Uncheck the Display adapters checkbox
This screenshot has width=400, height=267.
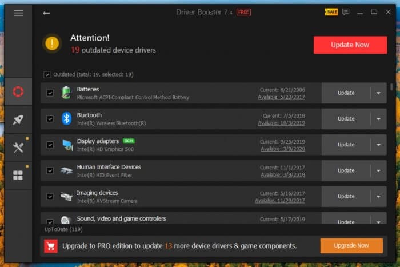coord(50,145)
